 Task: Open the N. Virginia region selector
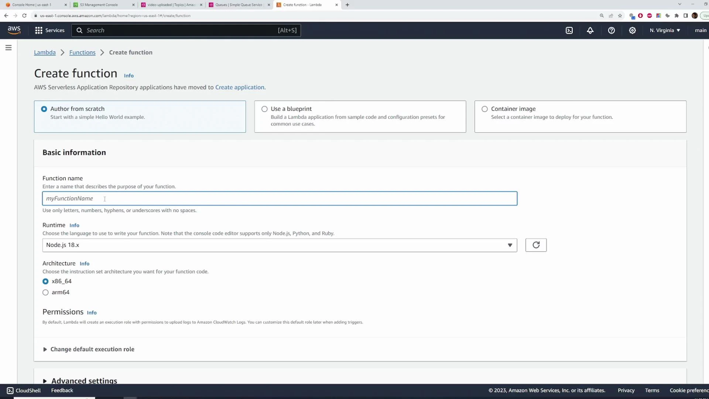click(664, 30)
